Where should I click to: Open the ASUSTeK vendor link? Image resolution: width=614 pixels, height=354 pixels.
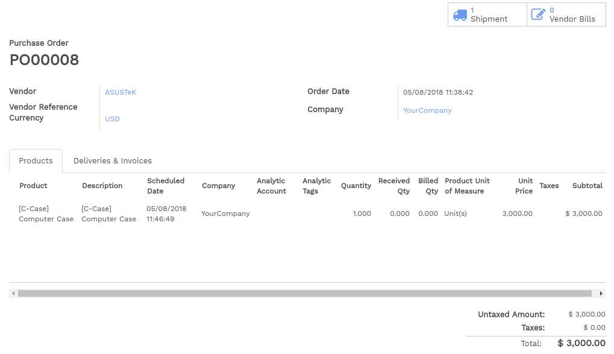[121, 92]
